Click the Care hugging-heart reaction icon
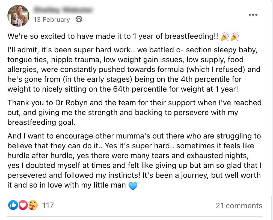This screenshot has height=220, width=273. pos(32,206)
